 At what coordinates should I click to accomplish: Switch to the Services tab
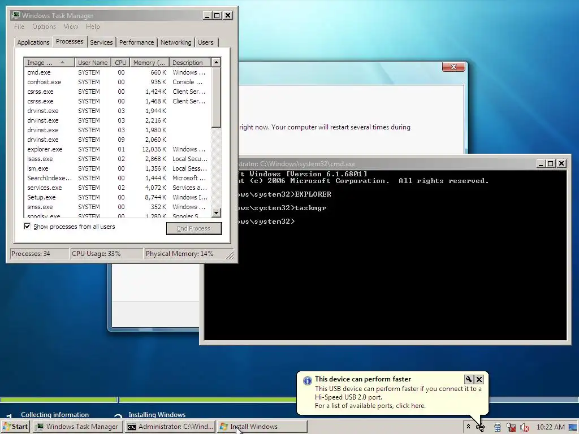(x=101, y=42)
